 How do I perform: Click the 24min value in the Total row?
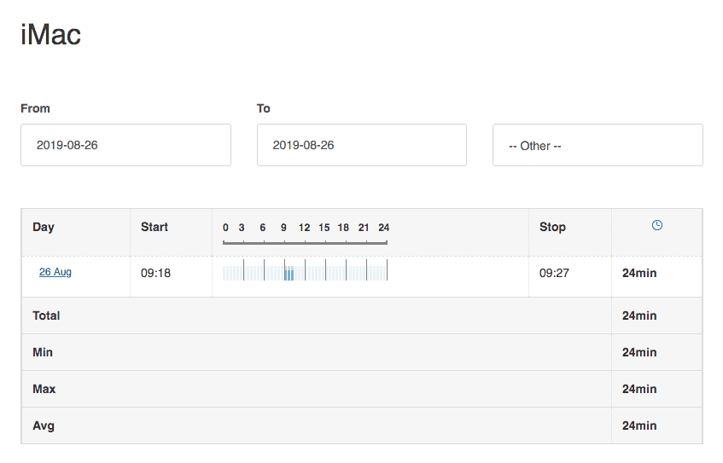tap(639, 315)
